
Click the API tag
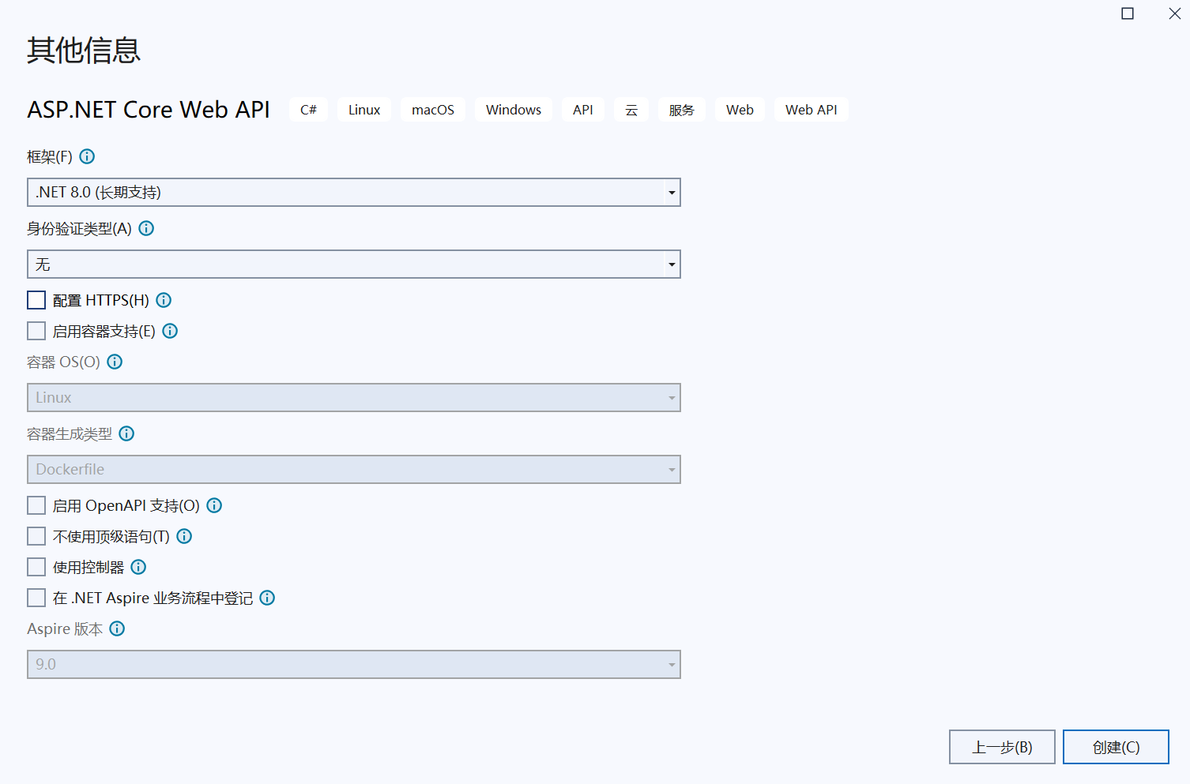tap(583, 110)
